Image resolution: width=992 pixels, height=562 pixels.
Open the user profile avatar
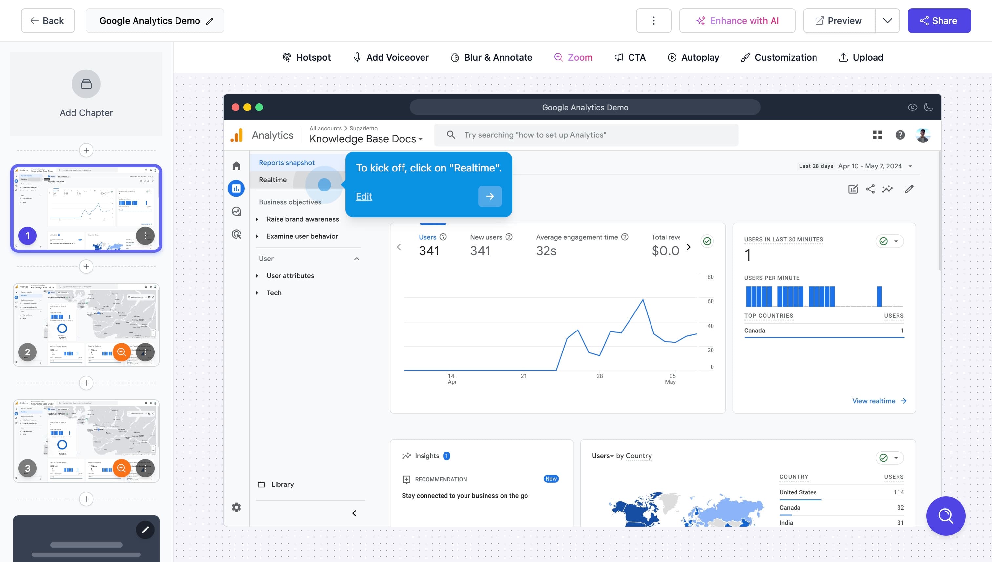[x=923, y=135]
